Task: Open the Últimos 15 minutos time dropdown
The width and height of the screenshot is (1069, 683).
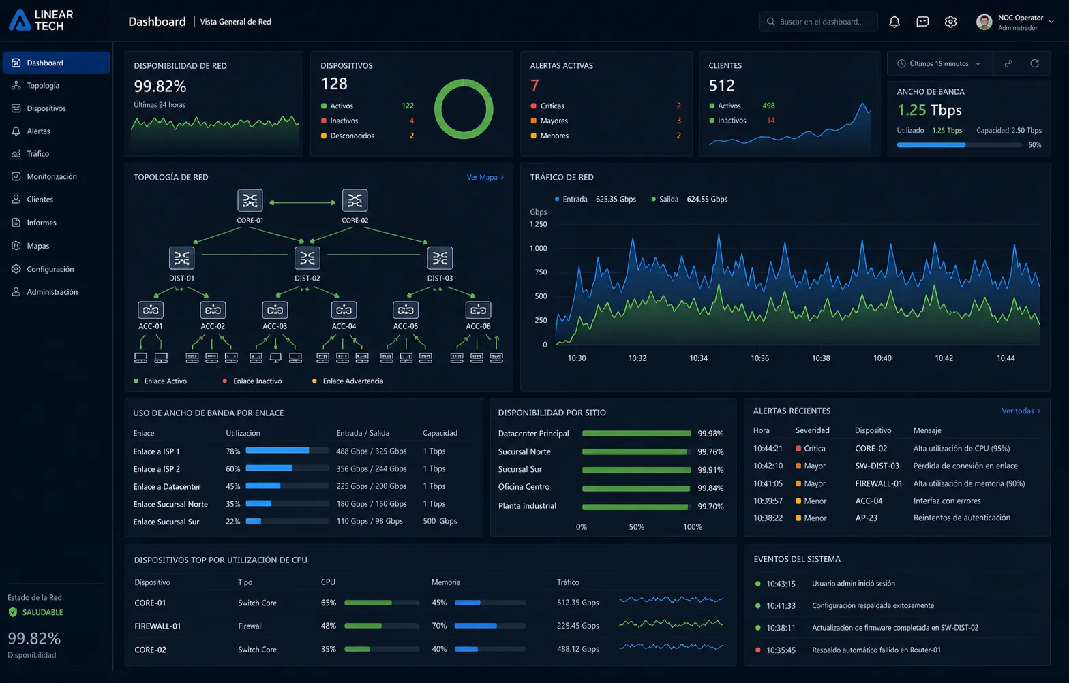Action: (x=939, y=63)
